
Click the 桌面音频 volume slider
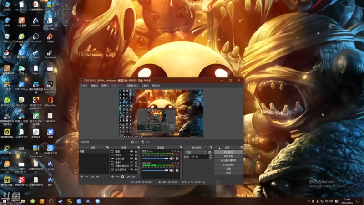155,170
